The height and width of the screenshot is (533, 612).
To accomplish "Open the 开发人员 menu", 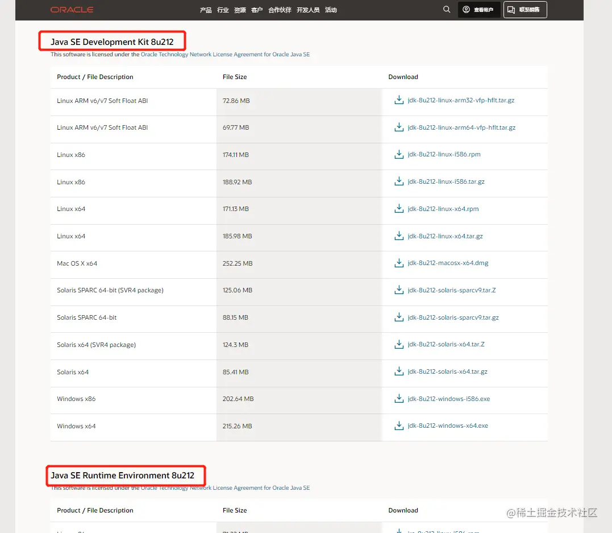I will [x=308, y=10].
